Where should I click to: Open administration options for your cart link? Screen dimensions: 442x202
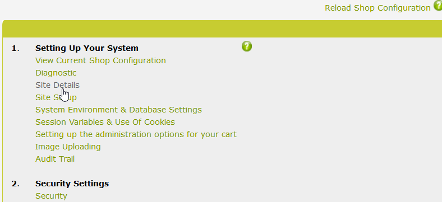(136, 134)
